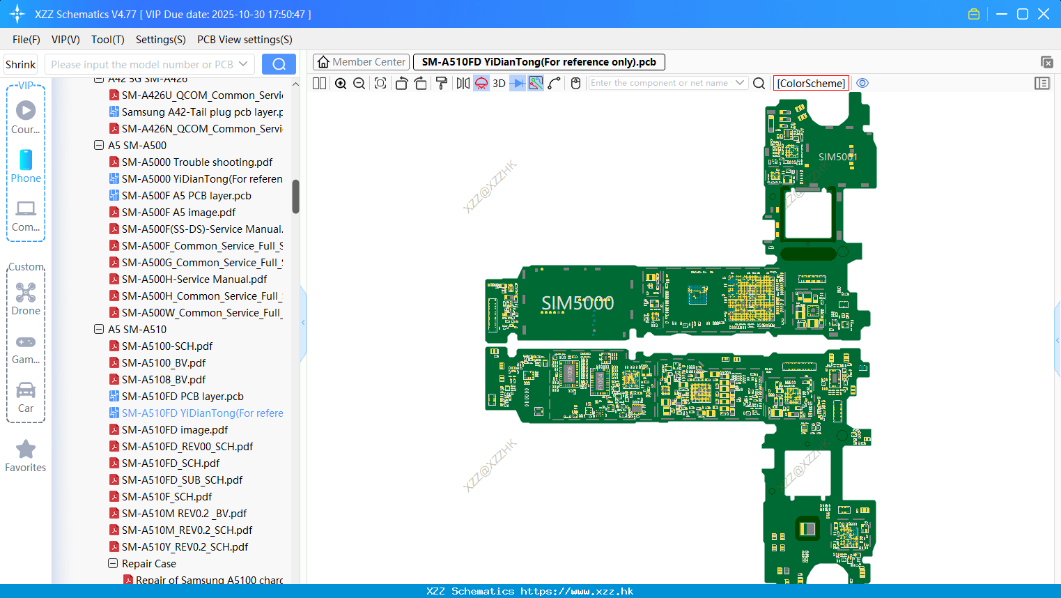
Task: Select the curved wire tool
Action: point(555,83)
